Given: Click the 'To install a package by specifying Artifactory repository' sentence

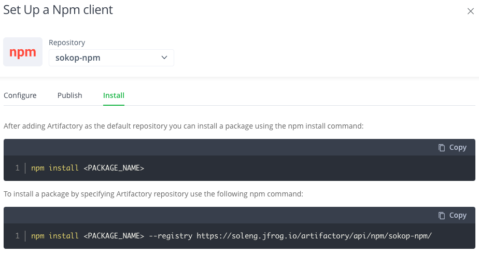Looking at the screenshot, I should 153,194.
